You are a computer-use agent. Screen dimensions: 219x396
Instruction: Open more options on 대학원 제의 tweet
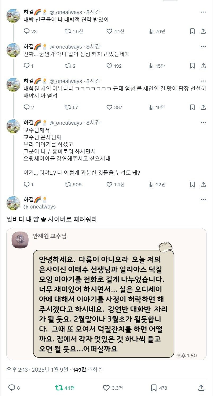pos(203,81)
